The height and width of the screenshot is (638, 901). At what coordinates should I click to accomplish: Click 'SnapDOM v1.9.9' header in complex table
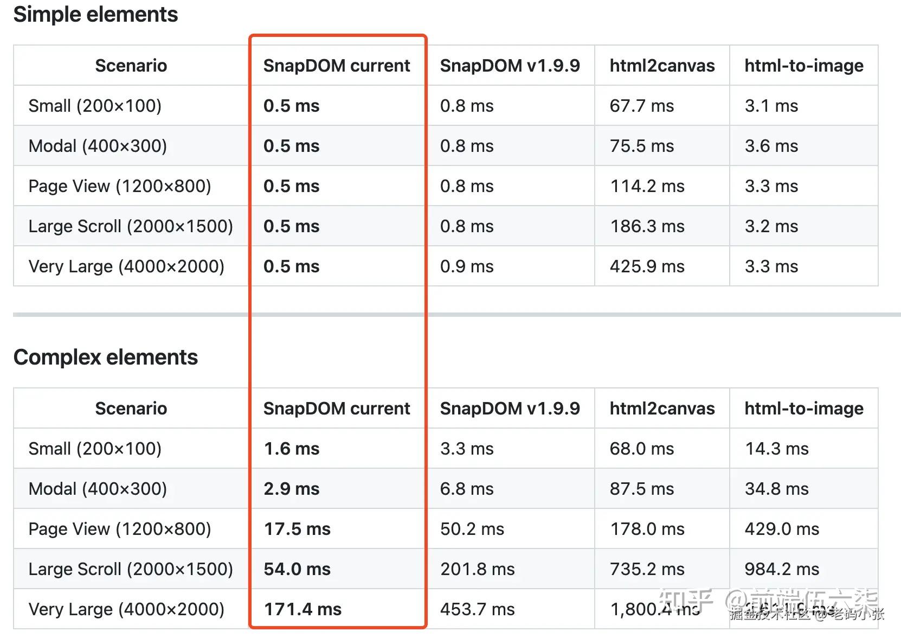coord(510,409)
